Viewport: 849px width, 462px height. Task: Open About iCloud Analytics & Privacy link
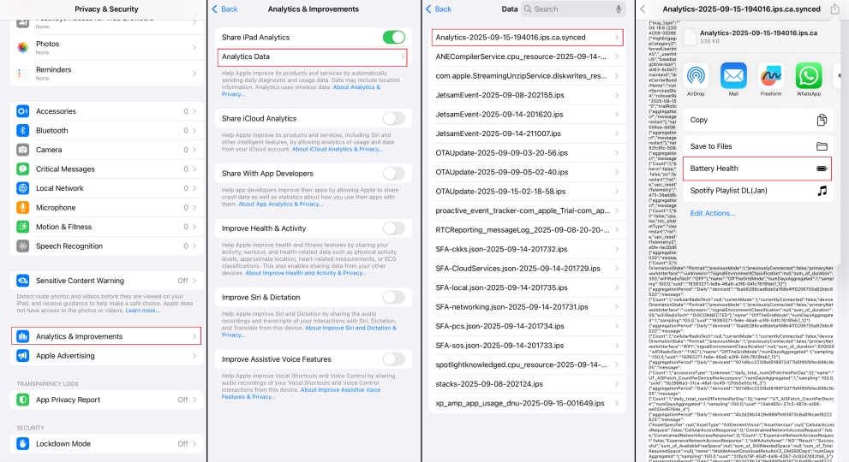pos(338,150)
